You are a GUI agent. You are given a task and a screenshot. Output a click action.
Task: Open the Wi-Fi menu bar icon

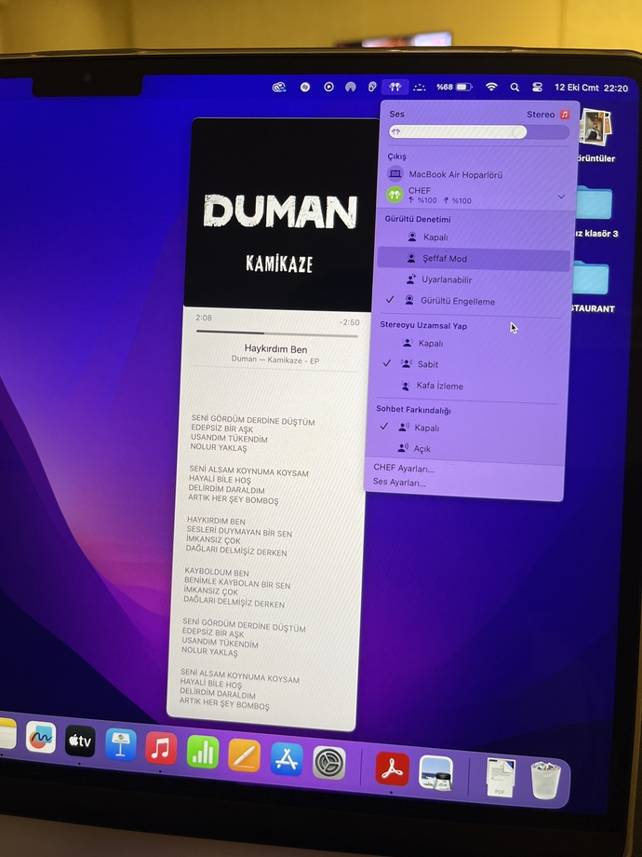point(491,87)
